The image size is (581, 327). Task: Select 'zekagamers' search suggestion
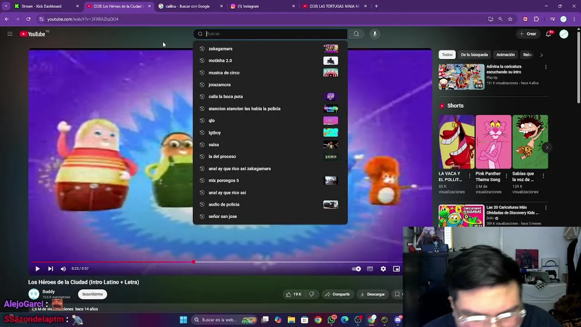270,49
